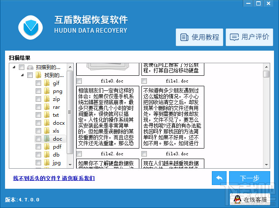The width and height of the screenshot is (279, 208).
Task: Click the txt folder icon
Action: [47, 115]
